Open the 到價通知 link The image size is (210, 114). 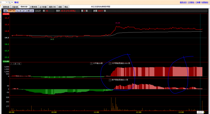(205, 2)
